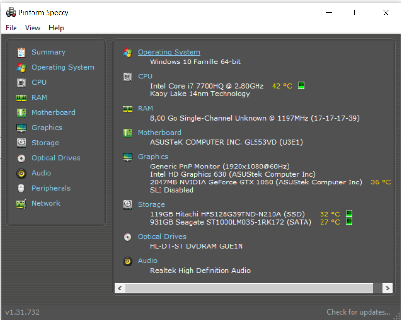Open the Help menu

click(x=56, y=28)
